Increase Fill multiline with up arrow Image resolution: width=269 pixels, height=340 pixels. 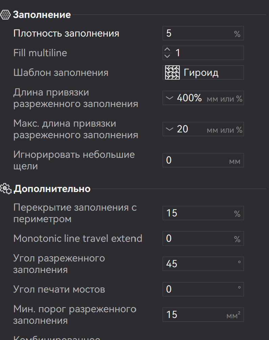[167, 50]
